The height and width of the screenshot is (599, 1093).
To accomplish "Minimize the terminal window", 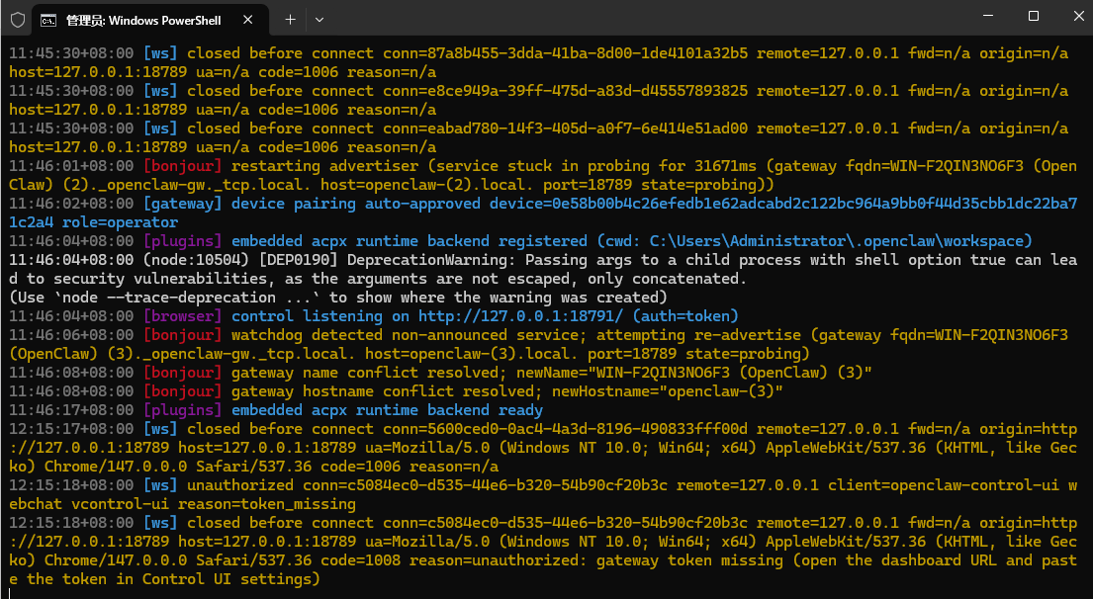I will pos(988,16).
